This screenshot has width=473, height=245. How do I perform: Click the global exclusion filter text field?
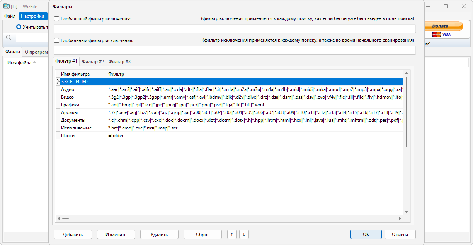(235, 50)
